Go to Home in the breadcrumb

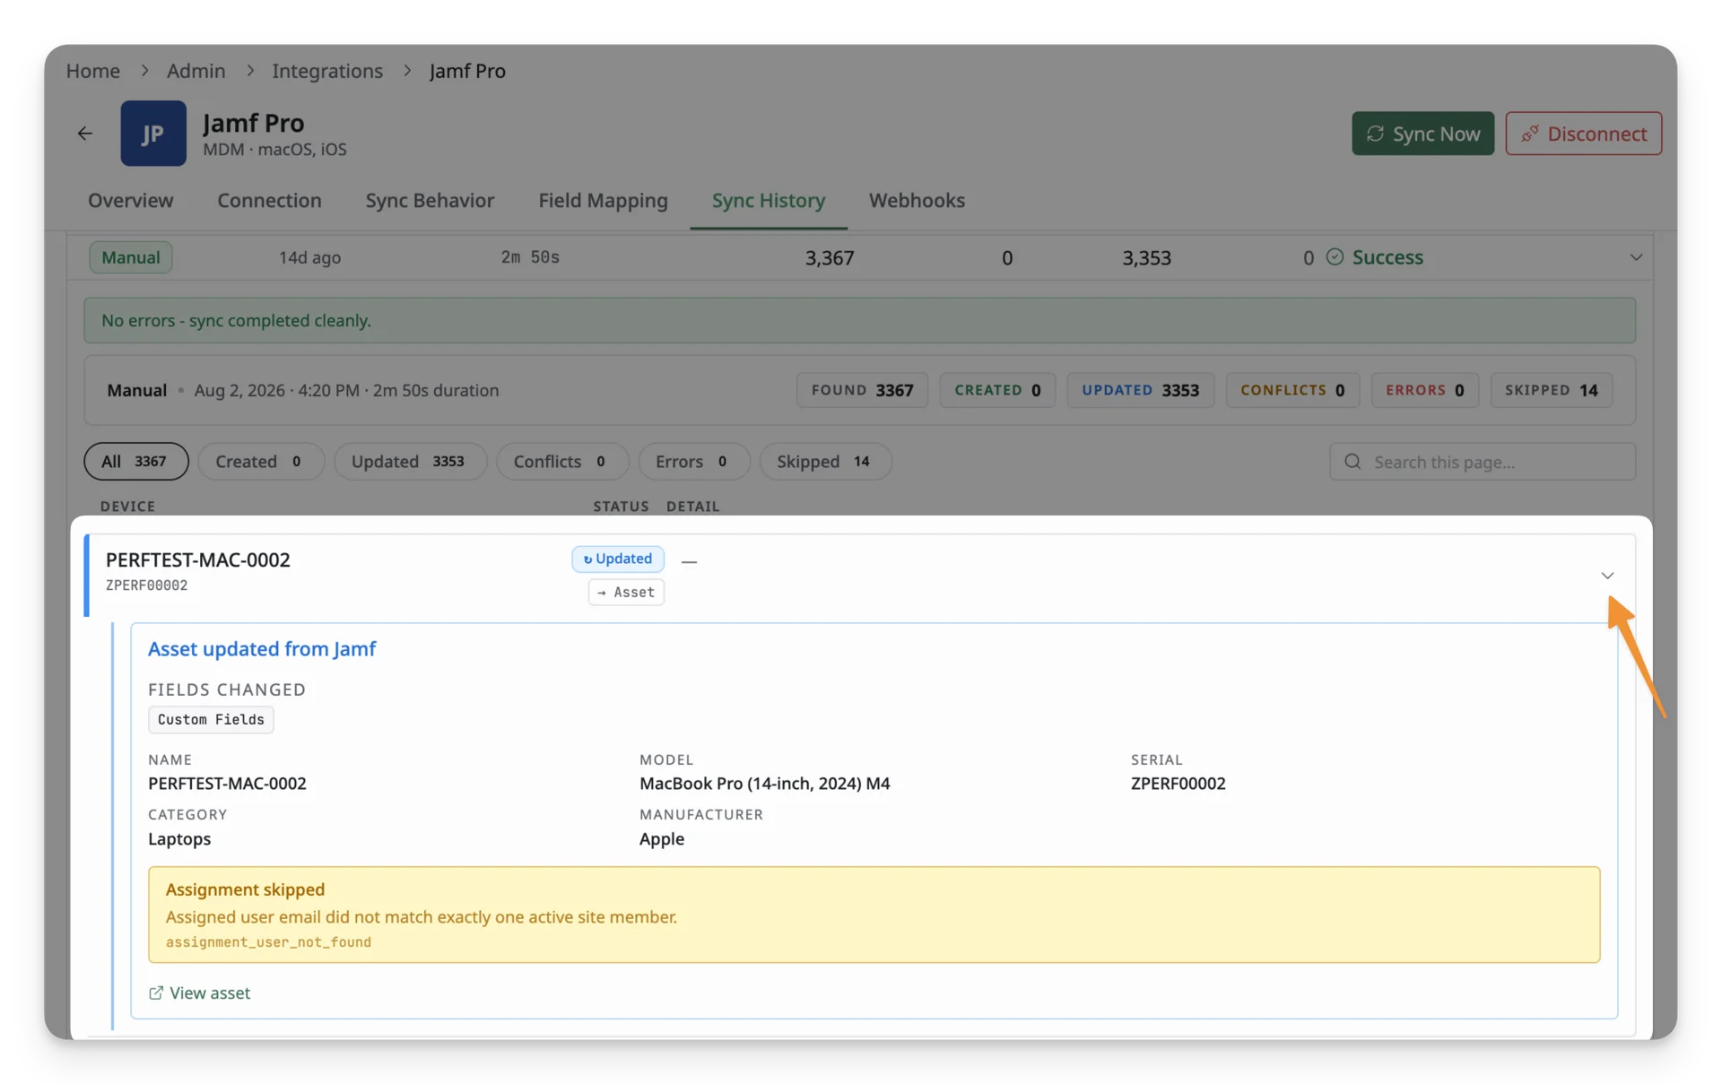[93, 71]
